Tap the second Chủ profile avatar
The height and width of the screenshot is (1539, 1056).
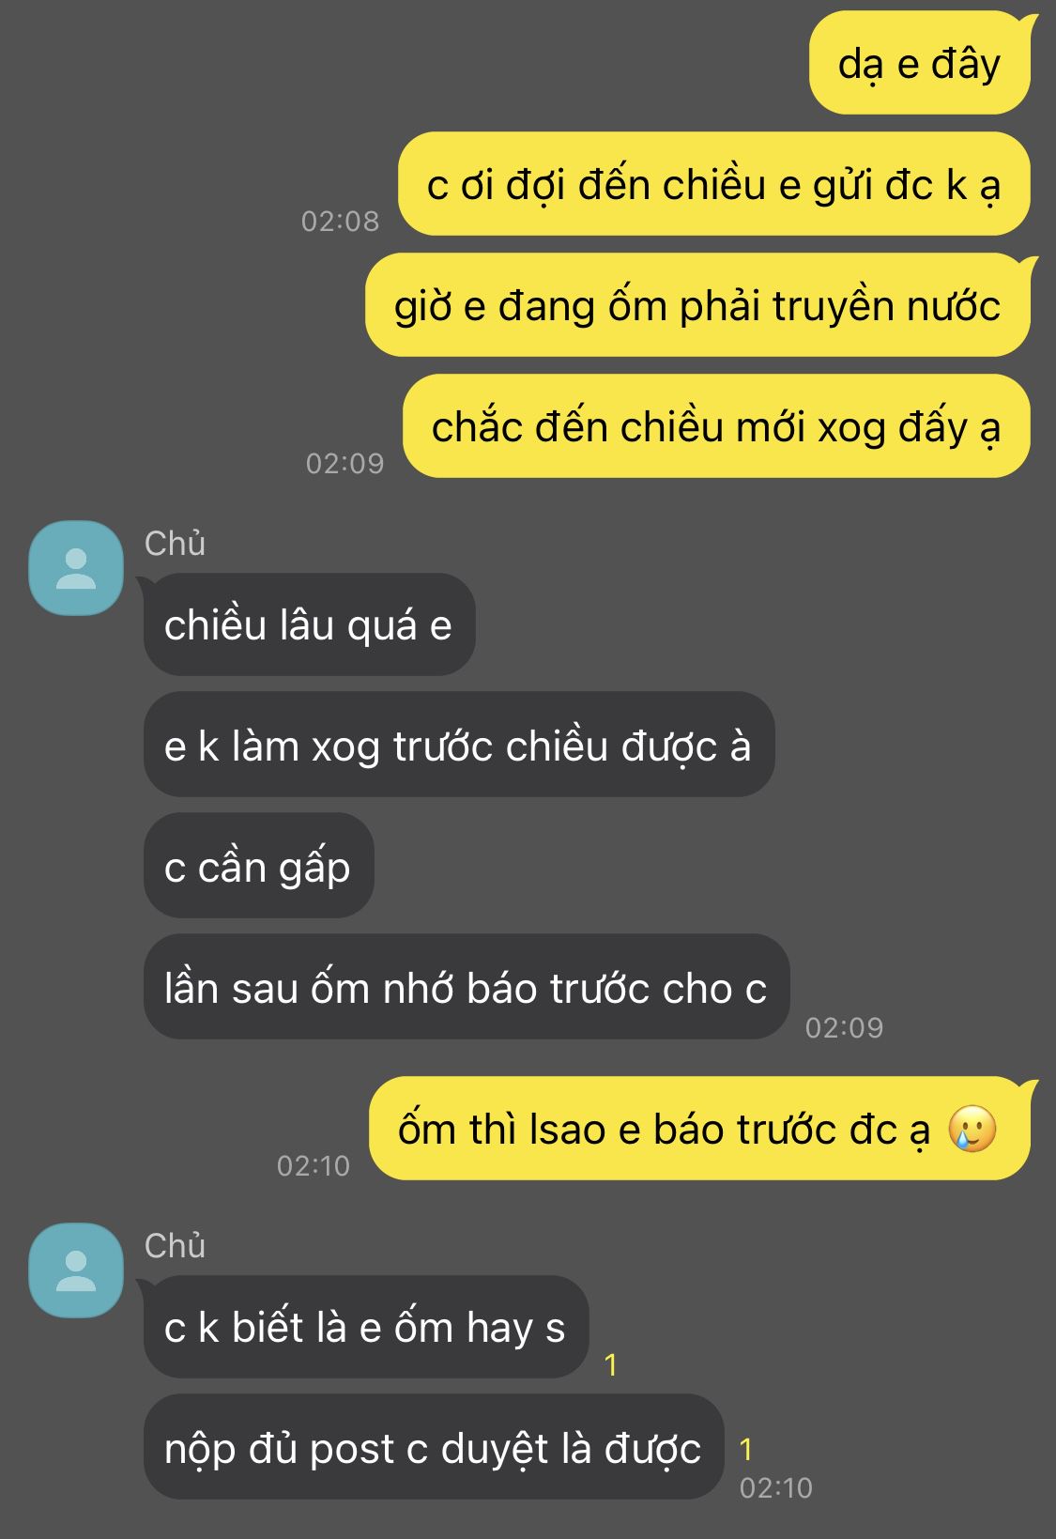(76, 1270)
